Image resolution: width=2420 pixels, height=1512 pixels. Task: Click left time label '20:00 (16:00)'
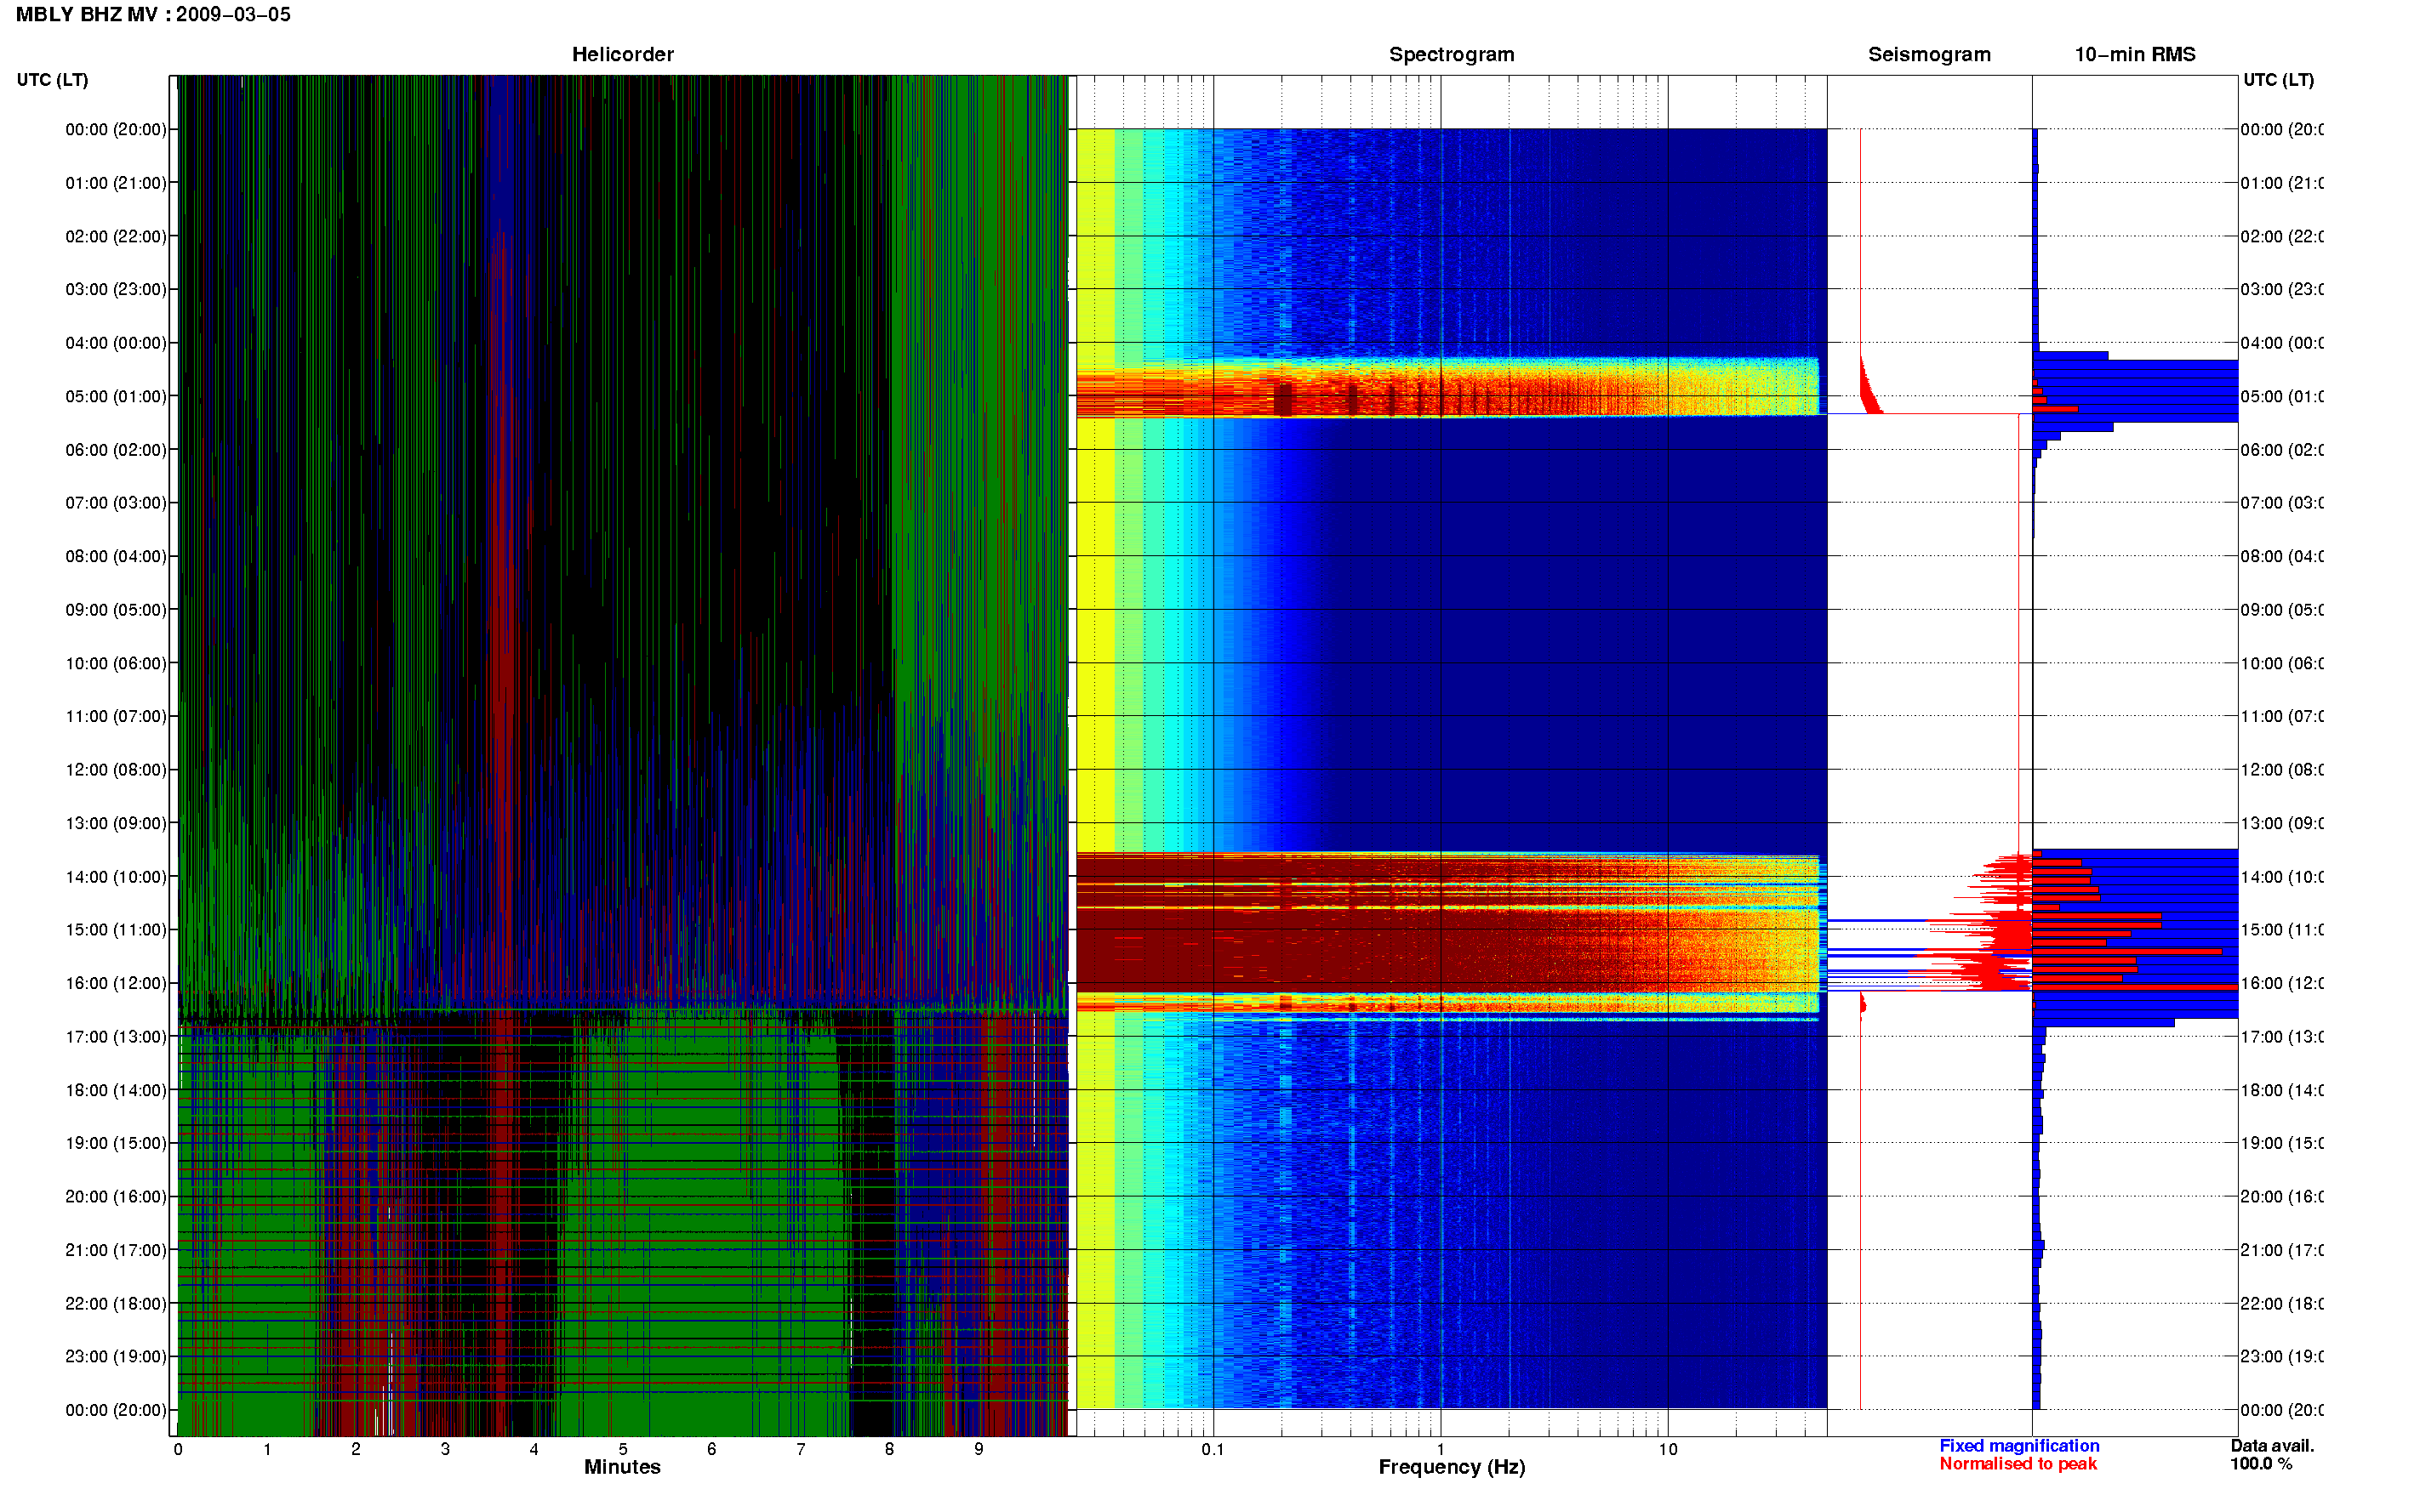[116, 1197]
